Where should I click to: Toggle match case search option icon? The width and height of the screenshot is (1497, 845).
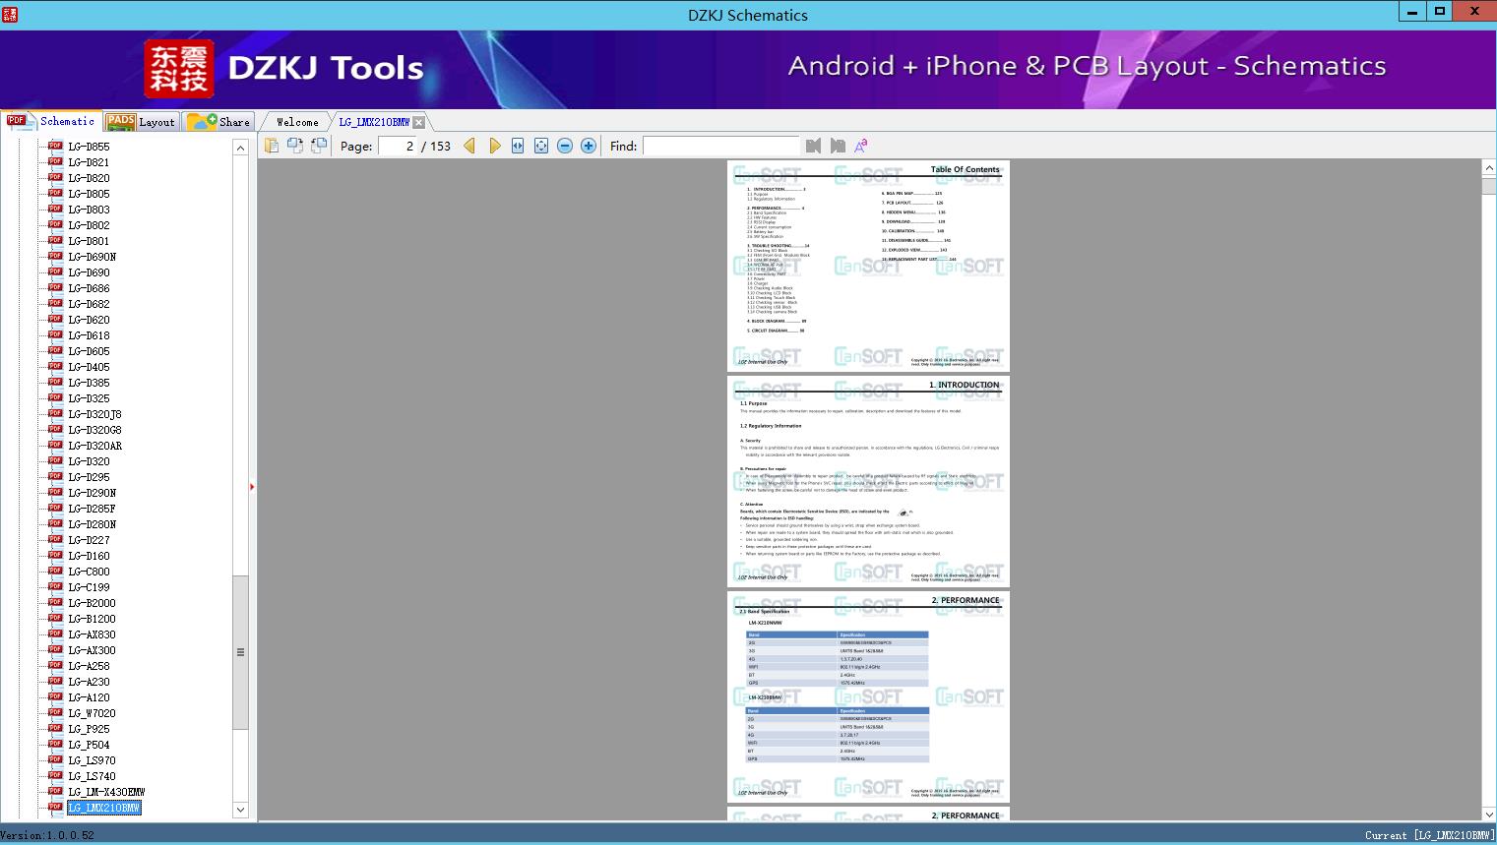click(861, 146)
